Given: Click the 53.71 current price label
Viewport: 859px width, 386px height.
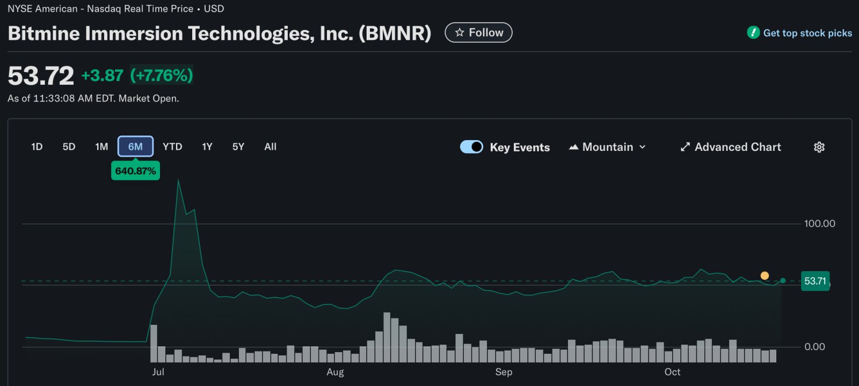Looking at the screenshot, I should coord(815,281).
